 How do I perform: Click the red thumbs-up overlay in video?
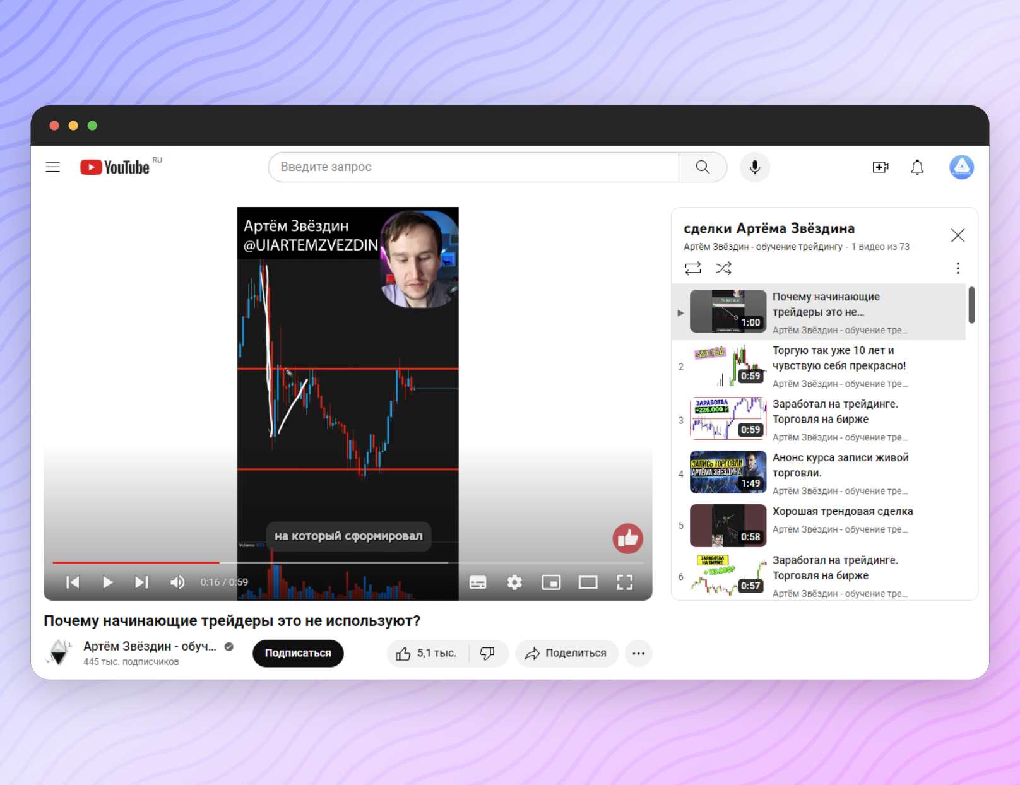[x=627, y=538]
